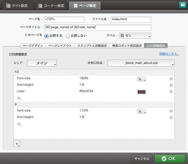Viewport: 188px width, 164px height.
Task: Expand the エリア dropdown set to メイン
Action: point(42,63)
